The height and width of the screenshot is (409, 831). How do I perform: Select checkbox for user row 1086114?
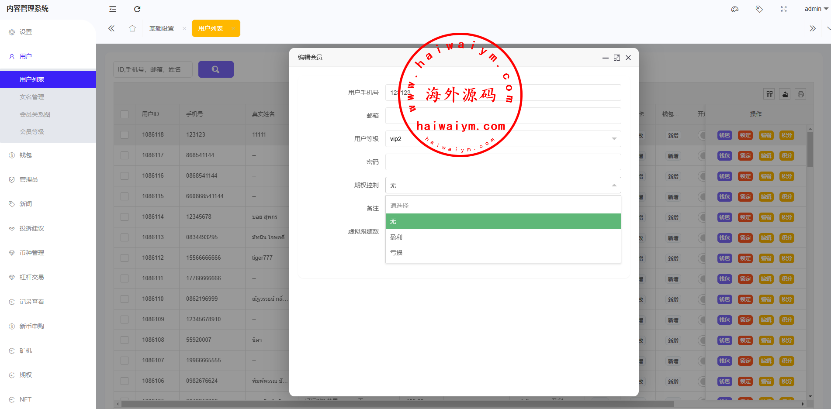(x=125, y=217)
